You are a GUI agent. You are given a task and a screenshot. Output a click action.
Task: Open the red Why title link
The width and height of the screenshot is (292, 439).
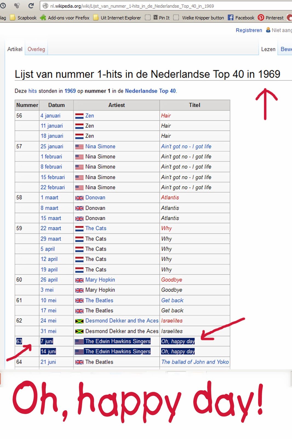point(167,228)
